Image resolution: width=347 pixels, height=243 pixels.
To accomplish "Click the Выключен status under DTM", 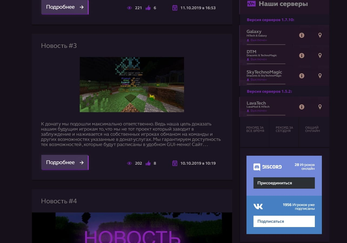I will point(259,59).
